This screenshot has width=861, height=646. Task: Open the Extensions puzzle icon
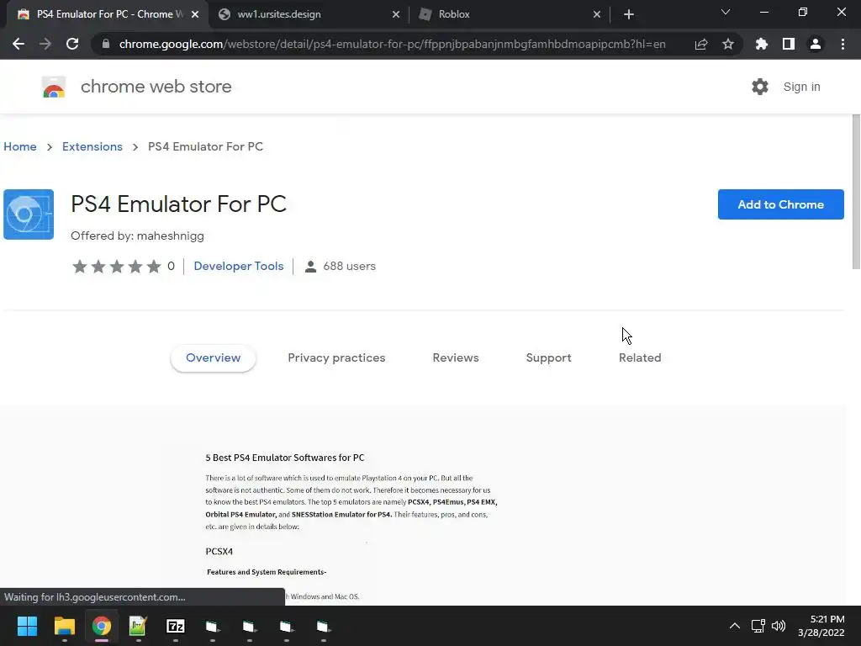(x=762, y=44)
